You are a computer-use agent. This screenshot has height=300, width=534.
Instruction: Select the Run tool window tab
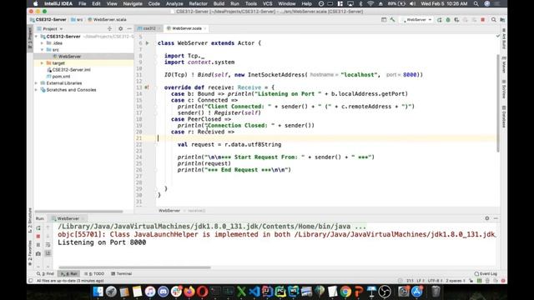click(x=69, y=274)
